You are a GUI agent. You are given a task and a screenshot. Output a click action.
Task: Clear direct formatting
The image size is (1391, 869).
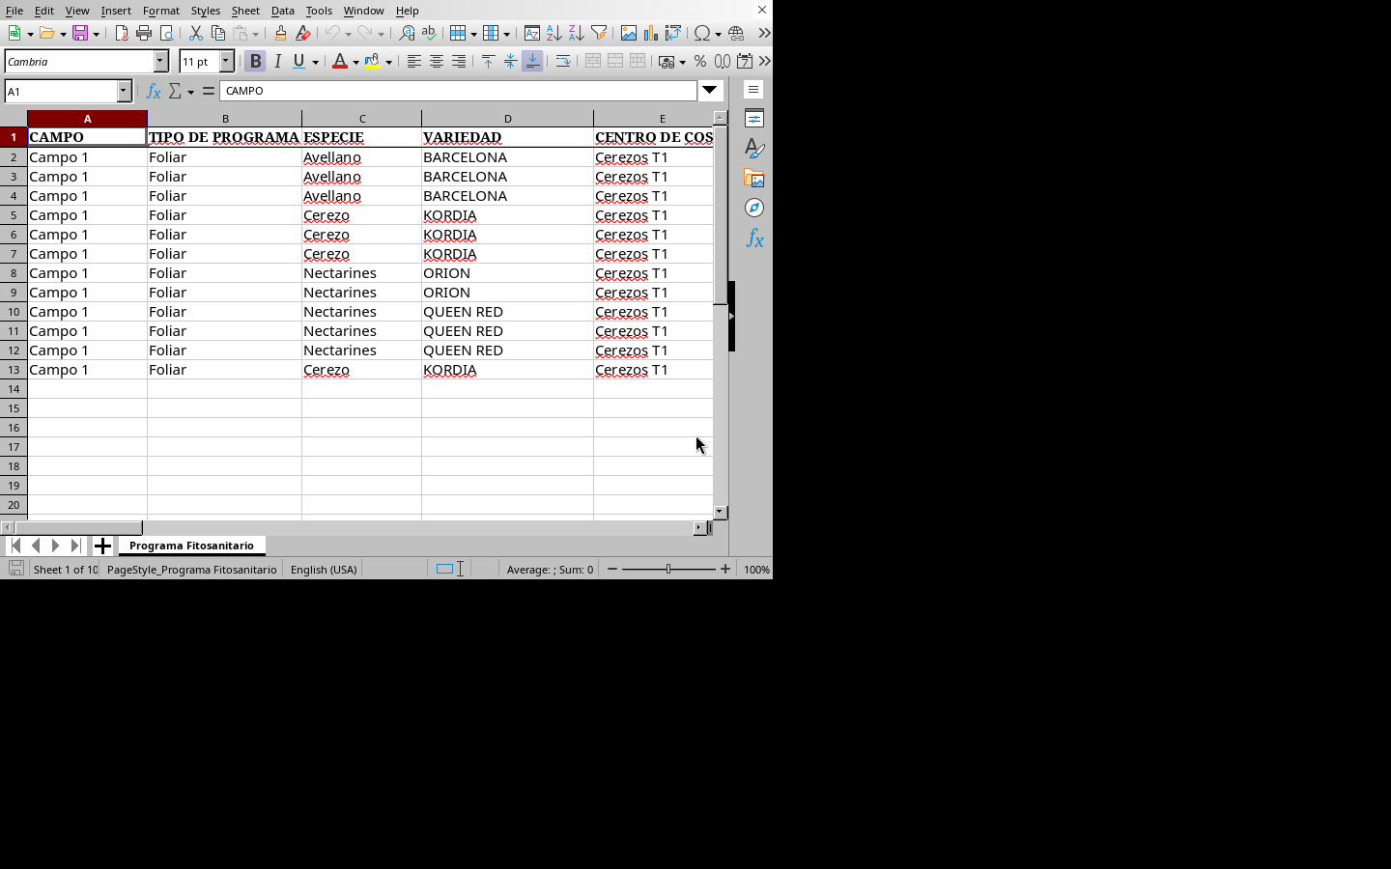pyautogui.click(x=302, y=33)
